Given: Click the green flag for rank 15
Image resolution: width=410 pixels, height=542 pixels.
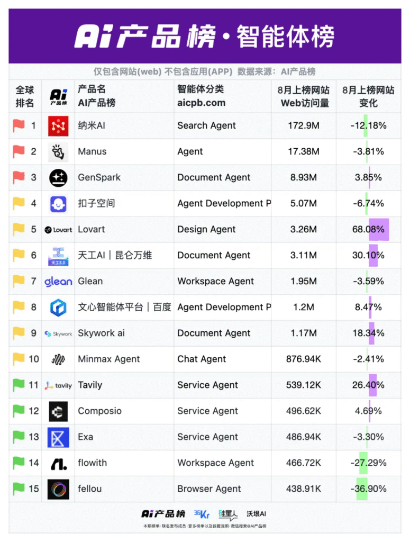Looking at the screenshot, I should (x=19, y=489).
